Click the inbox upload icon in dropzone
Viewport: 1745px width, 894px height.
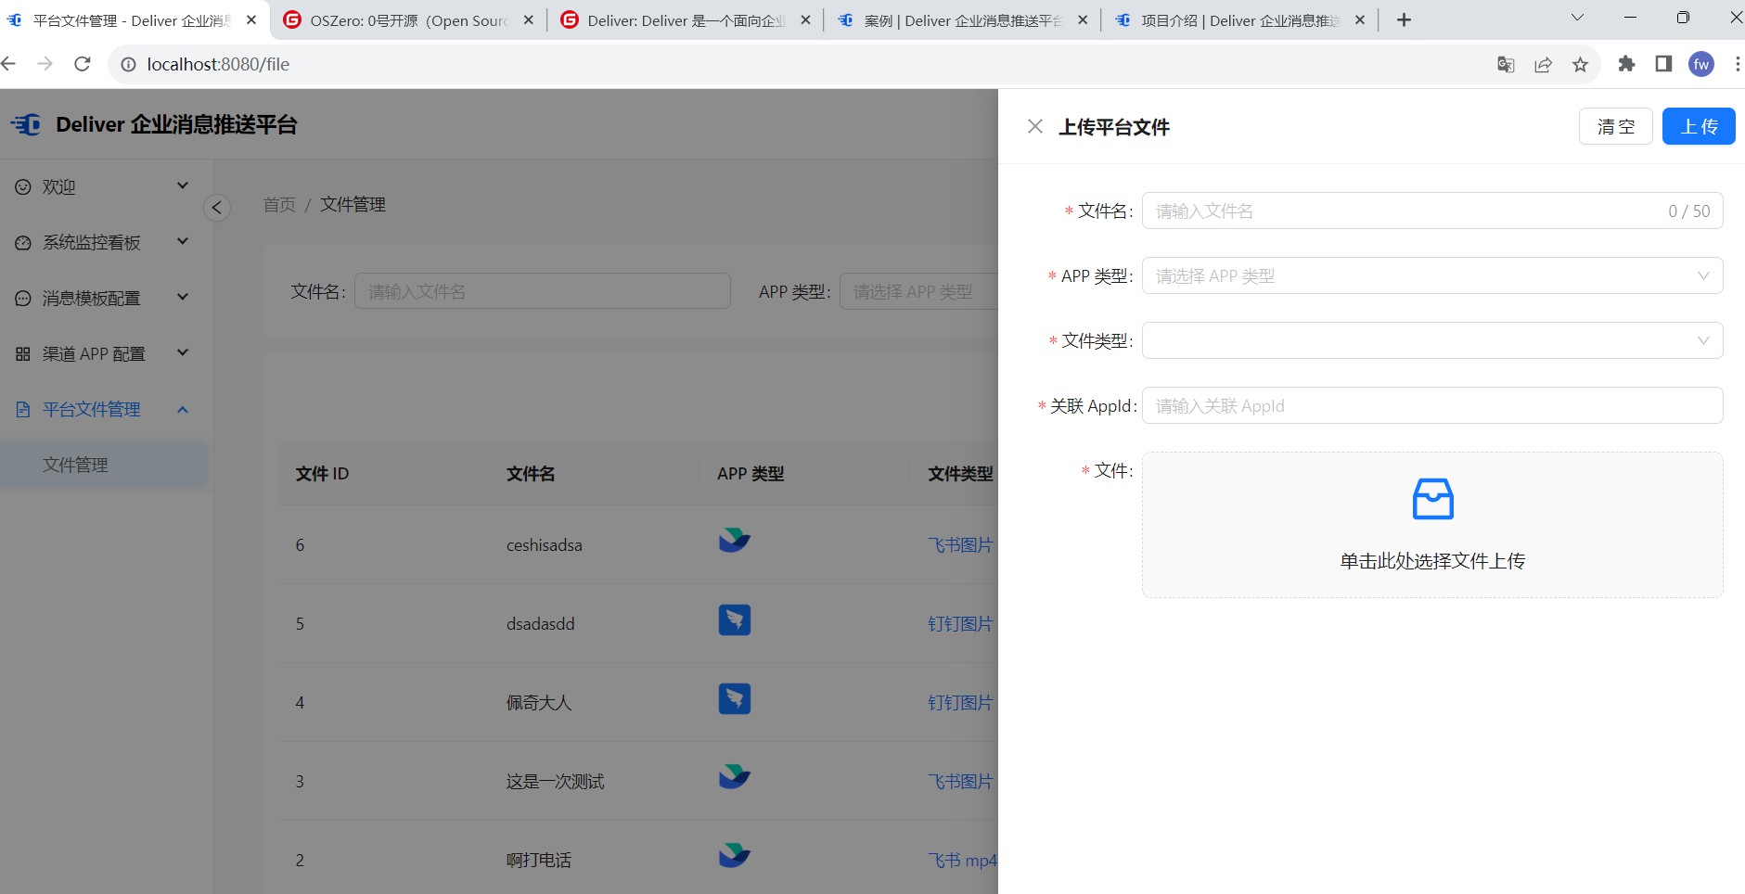(x=1432, y=499)
